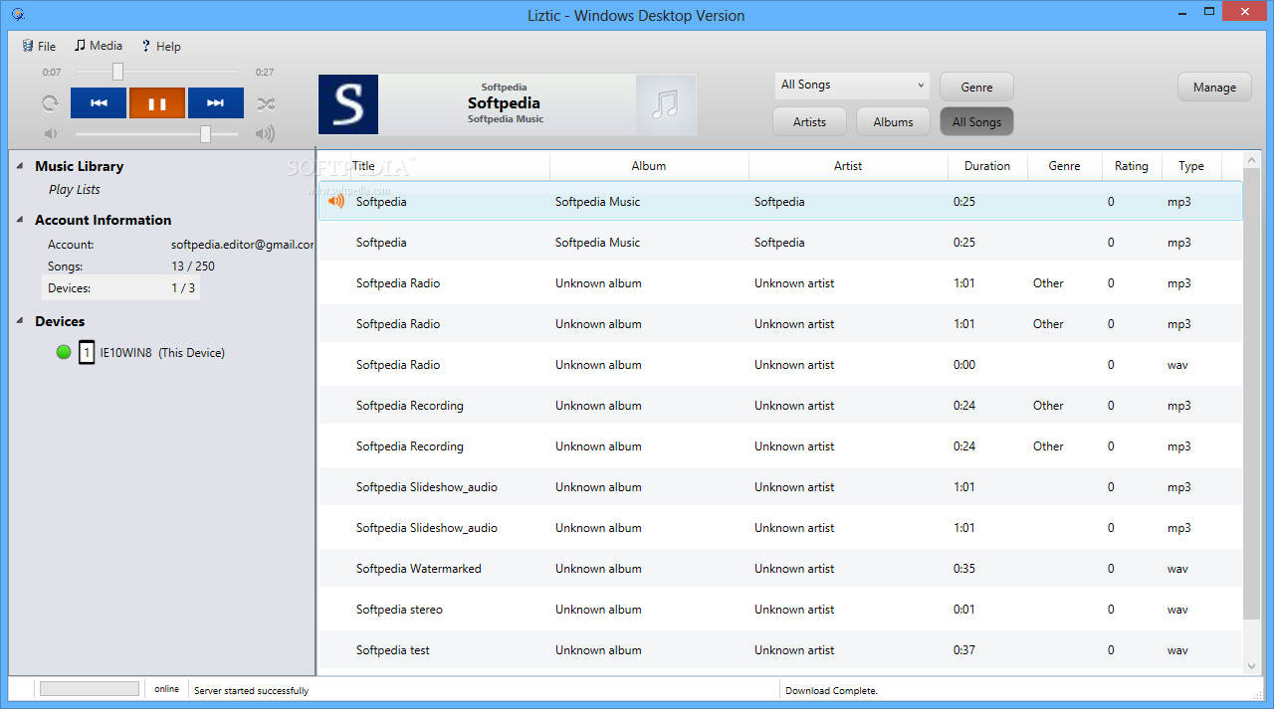Click the song position slider thumb
Screen dimensions: 1274x709
coord(117,72)
